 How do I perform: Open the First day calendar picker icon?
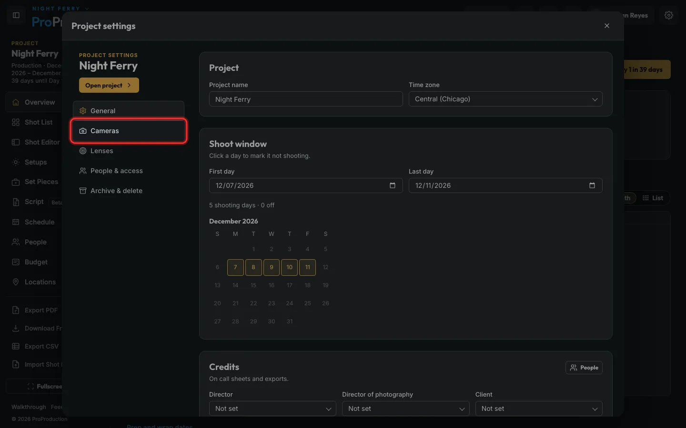tap(393, 185)
